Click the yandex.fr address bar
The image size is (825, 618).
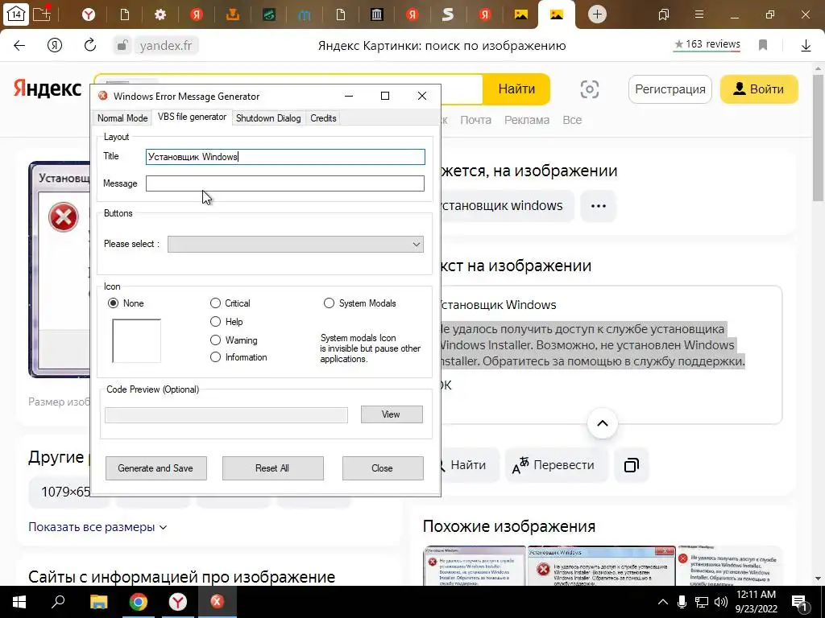[x=166, y=46]
